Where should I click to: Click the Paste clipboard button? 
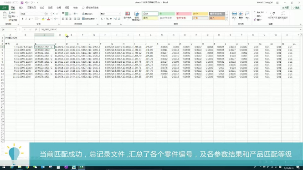(5, 15)
